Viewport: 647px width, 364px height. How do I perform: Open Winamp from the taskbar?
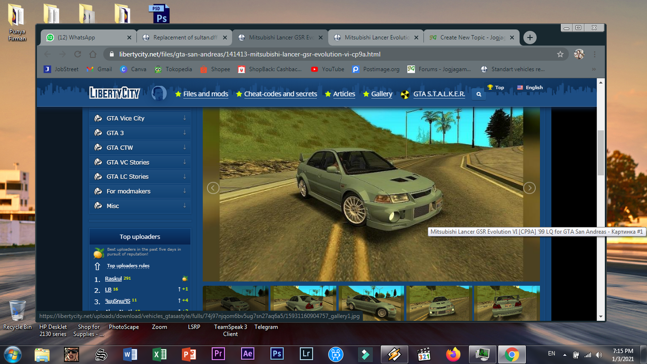click(394, 354)
